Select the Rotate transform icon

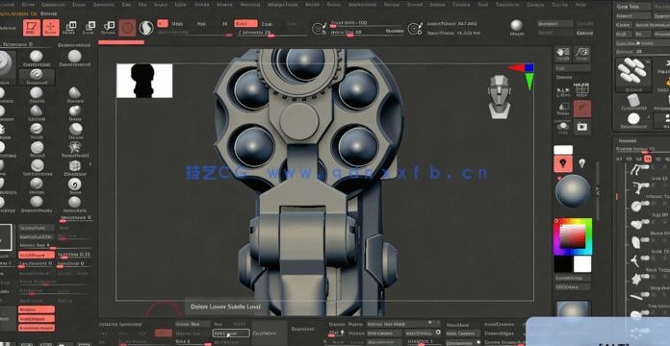(x=108, y=28)
